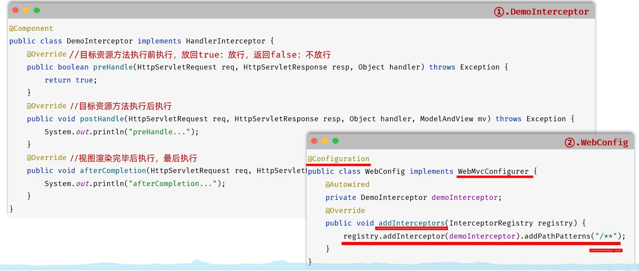
Task: Click the circled number 1 before DemoInterceptor title
Action: click(x=499, y=12)
